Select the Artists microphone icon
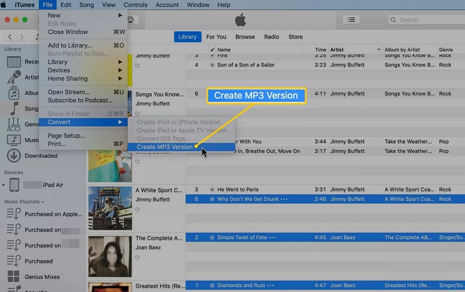Screen dimensions: 465x292 (x=13, y=77)
